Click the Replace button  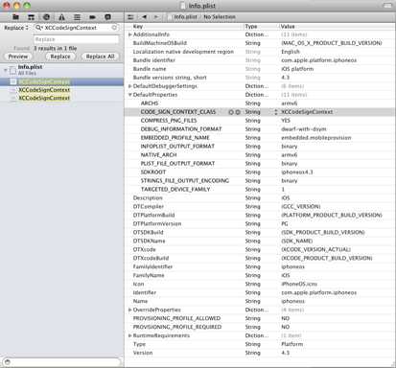(60, 57)
